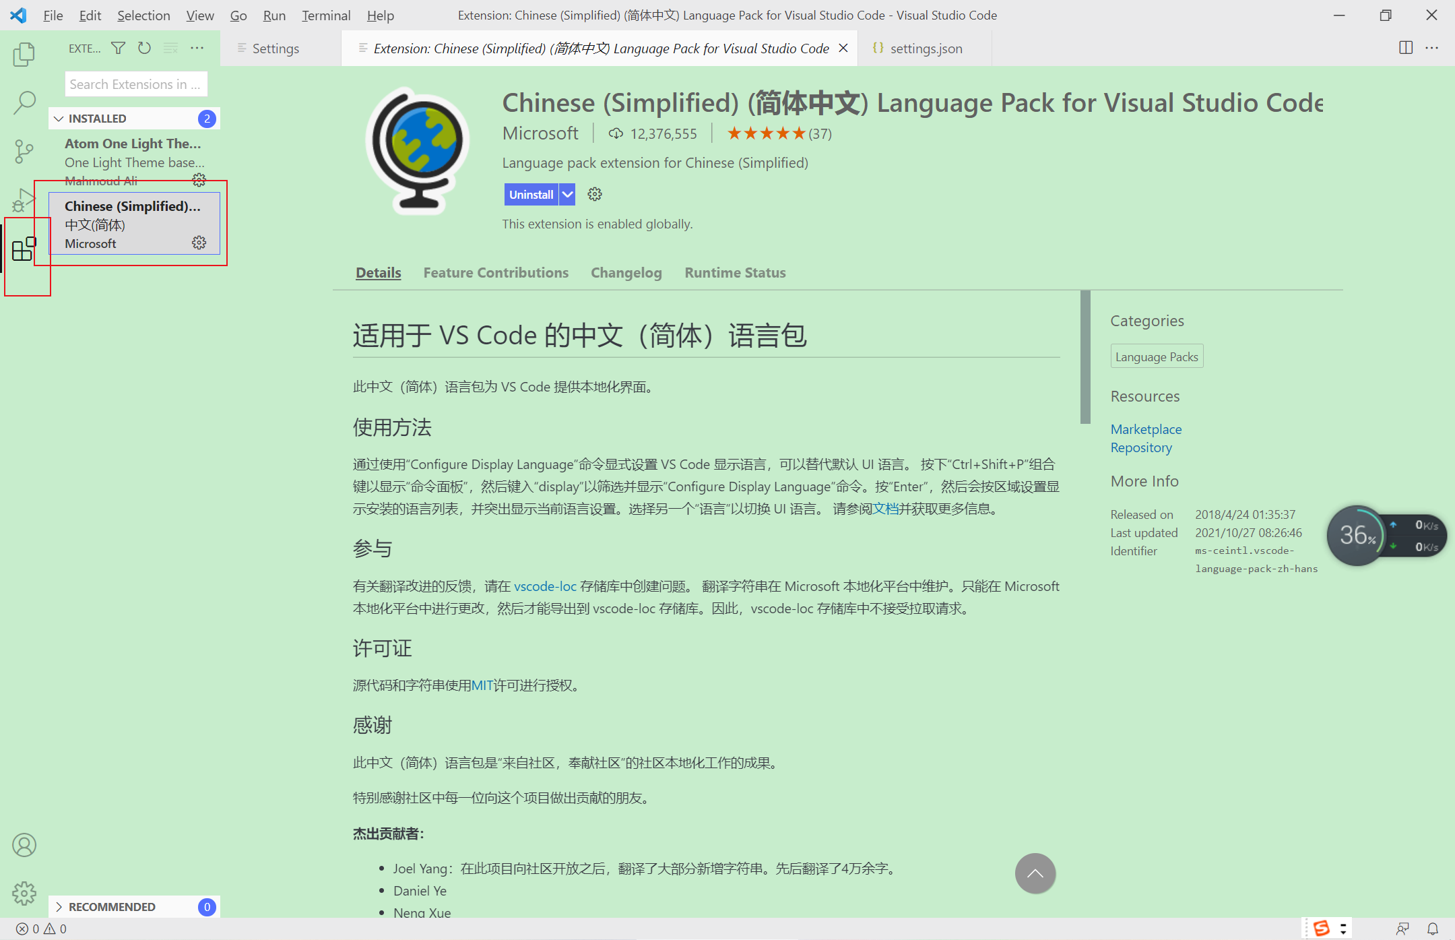This screenshot has height=940, width=1455.
Task: Click the round scroll-to-top arrow button
Action: (x=1035, y=873)
